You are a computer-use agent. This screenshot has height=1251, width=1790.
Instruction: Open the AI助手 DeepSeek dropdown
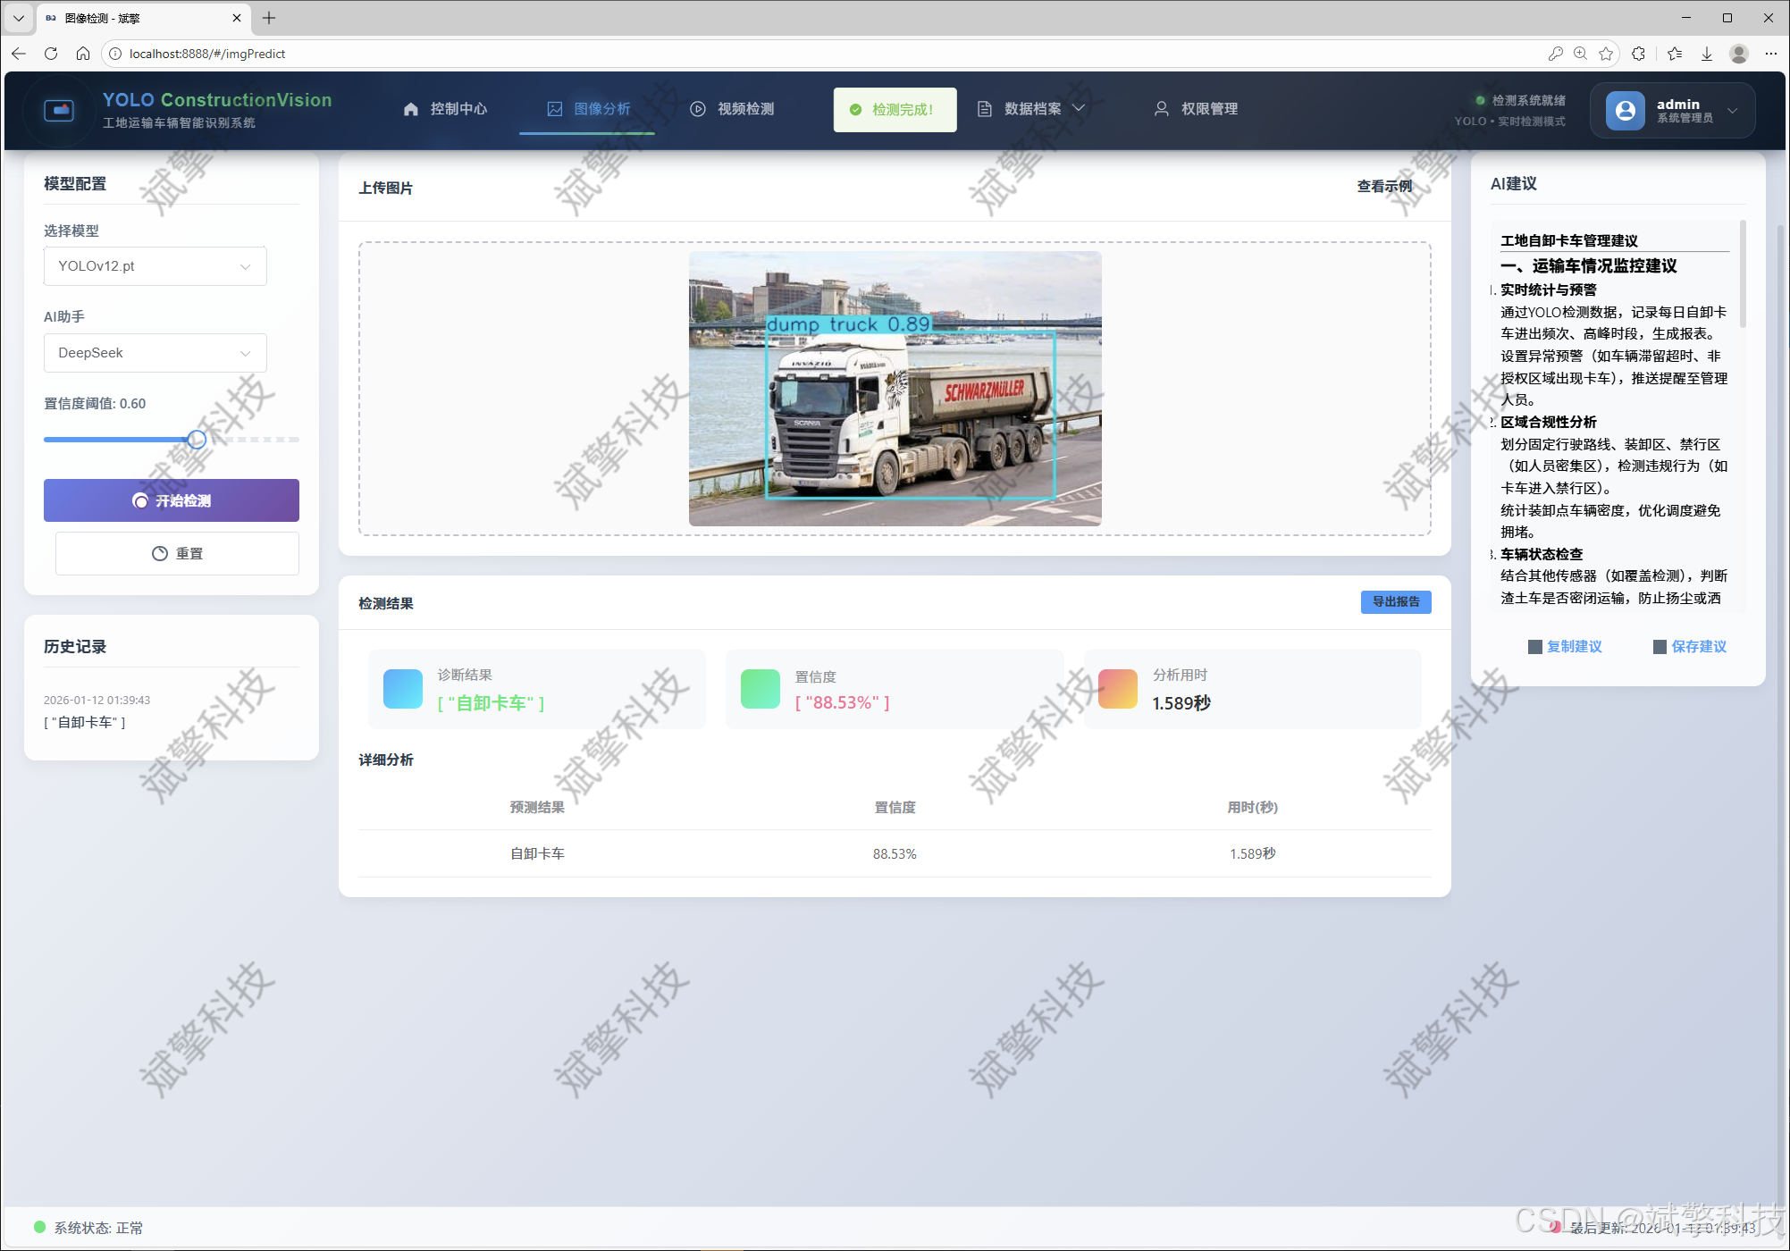(x=155, y=353)
